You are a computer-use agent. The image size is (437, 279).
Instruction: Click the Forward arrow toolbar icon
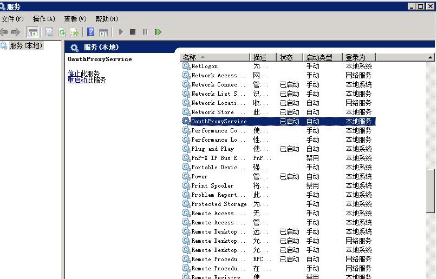pos(16,32)
